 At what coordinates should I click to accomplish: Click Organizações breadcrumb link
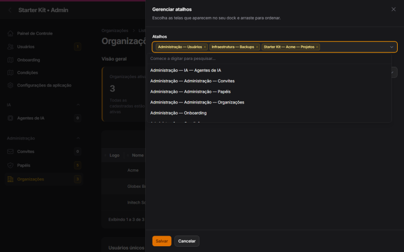[115, 31]
